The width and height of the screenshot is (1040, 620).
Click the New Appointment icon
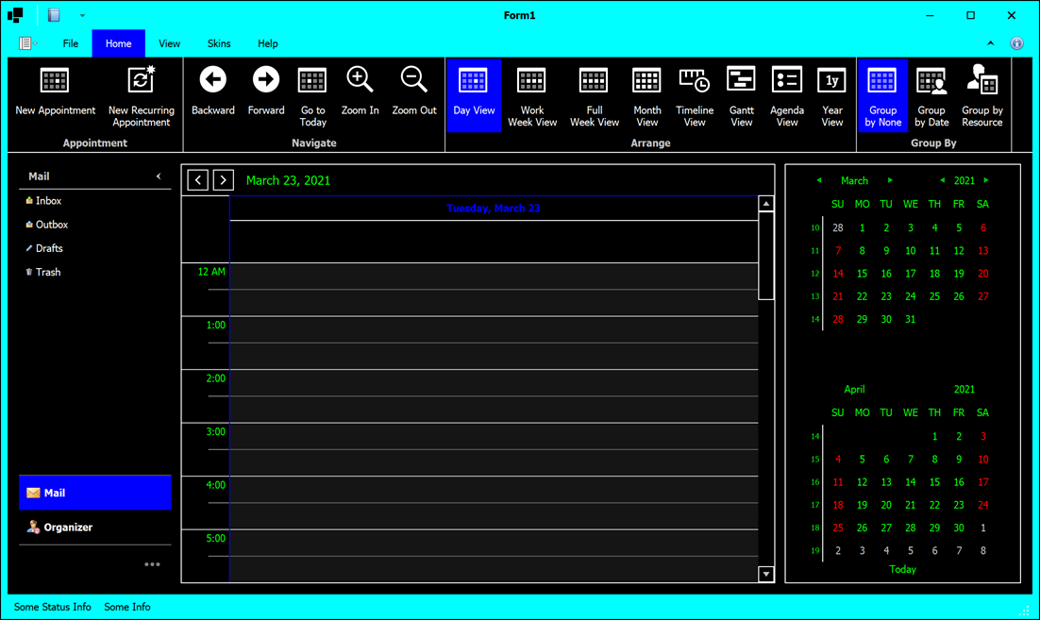click(55, 81)
